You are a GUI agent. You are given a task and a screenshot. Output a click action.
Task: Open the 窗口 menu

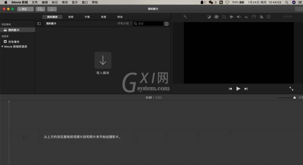85,2
